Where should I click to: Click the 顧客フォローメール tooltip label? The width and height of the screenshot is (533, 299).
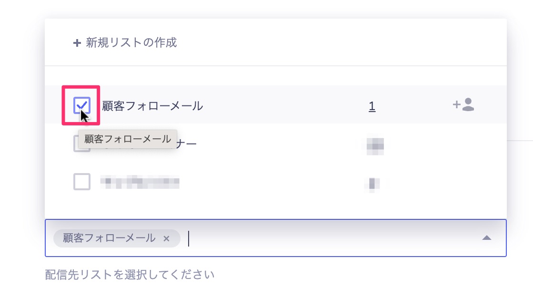[x=128, y=139]
